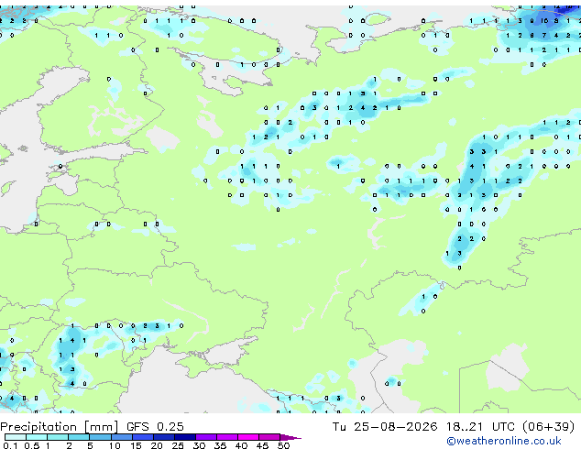
Task: Click the '0.5' legend scale label
Action: (x=32, y=445)
